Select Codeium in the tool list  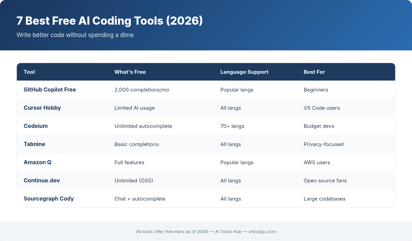[x=36, y=126]
